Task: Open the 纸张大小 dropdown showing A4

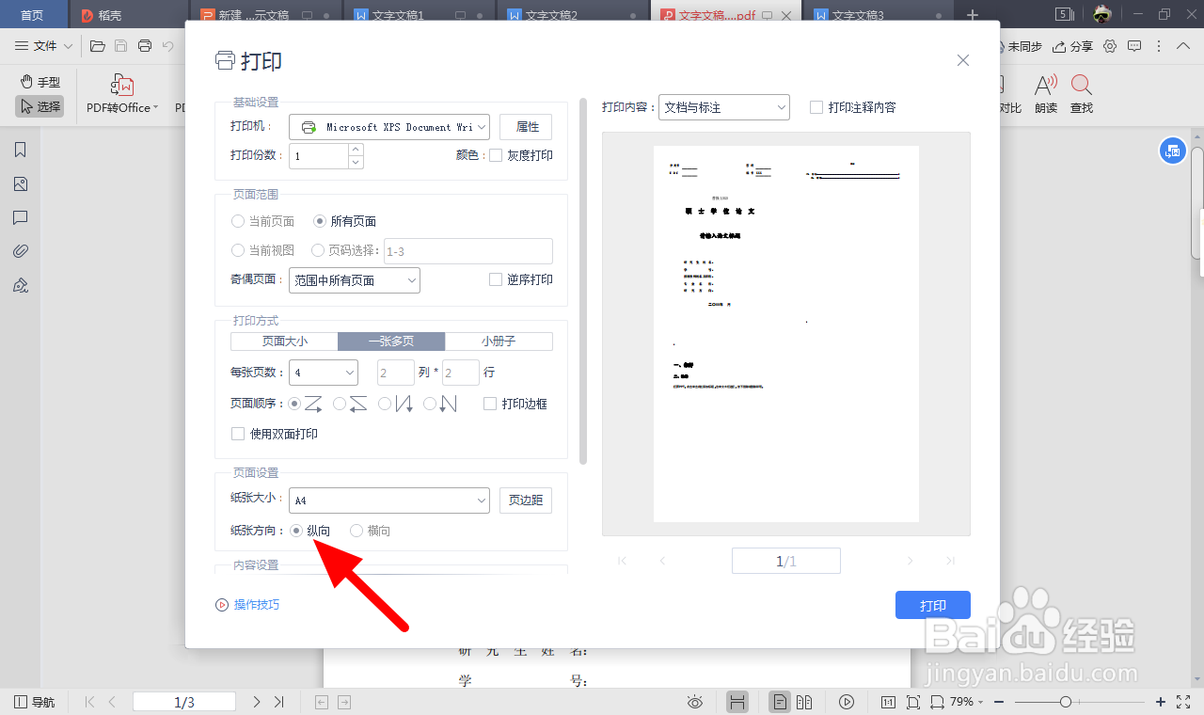Action: pos(388,500)
